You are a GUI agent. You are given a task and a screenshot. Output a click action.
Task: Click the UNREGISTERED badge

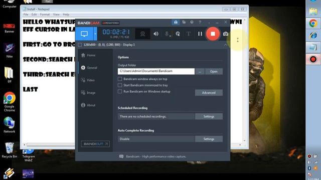(x=111, y=23)
